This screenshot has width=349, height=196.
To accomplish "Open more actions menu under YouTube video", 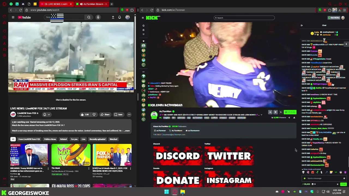I will (129, 115).
